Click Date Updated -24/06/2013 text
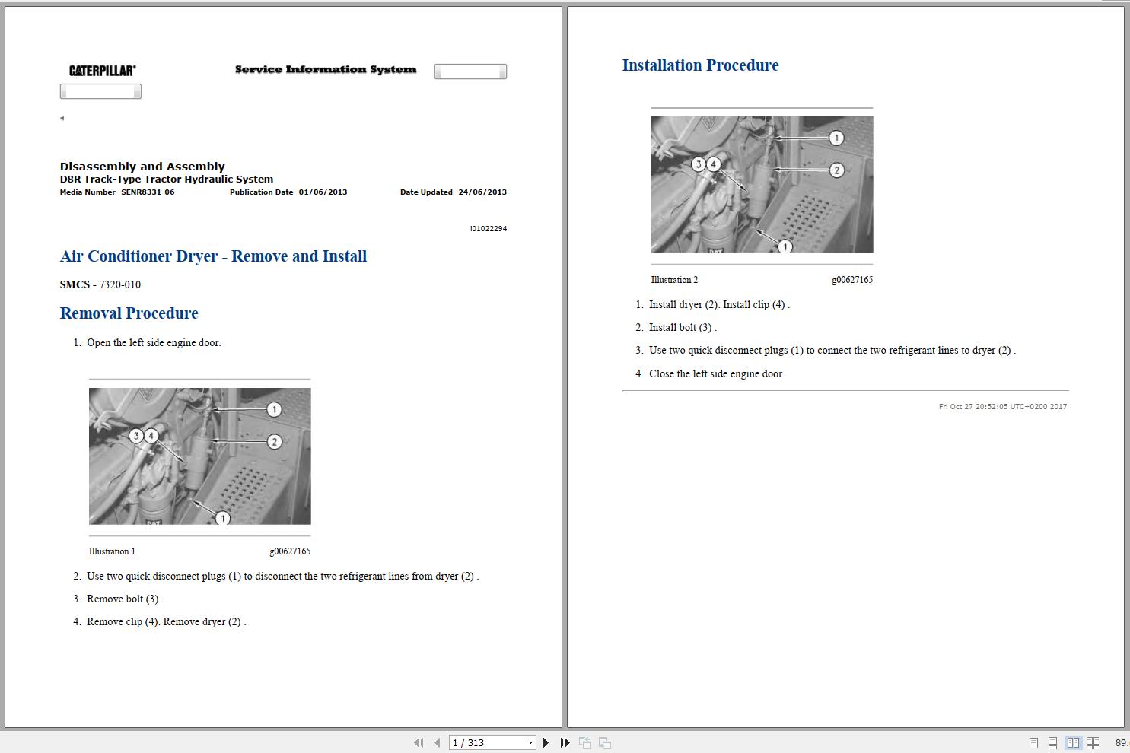The width and height of the screenshot is (1130, 753). click(x=454, y=192)
